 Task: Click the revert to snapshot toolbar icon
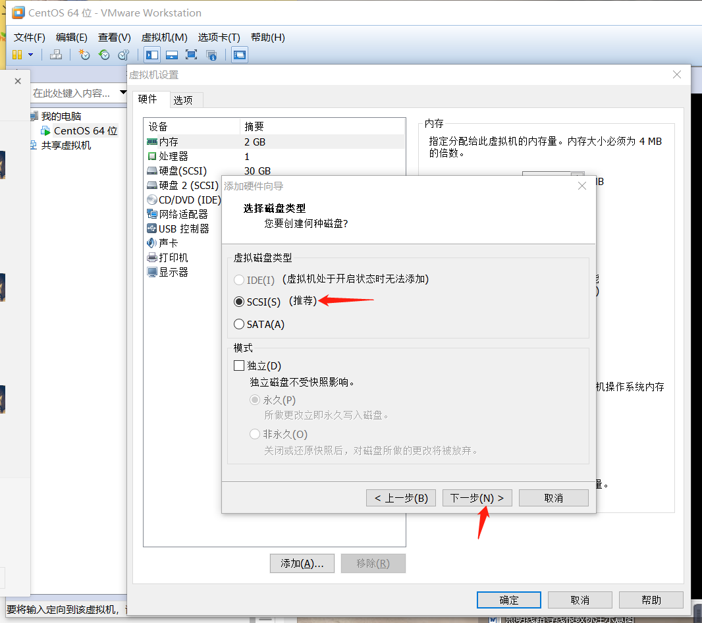coord(104,55)
